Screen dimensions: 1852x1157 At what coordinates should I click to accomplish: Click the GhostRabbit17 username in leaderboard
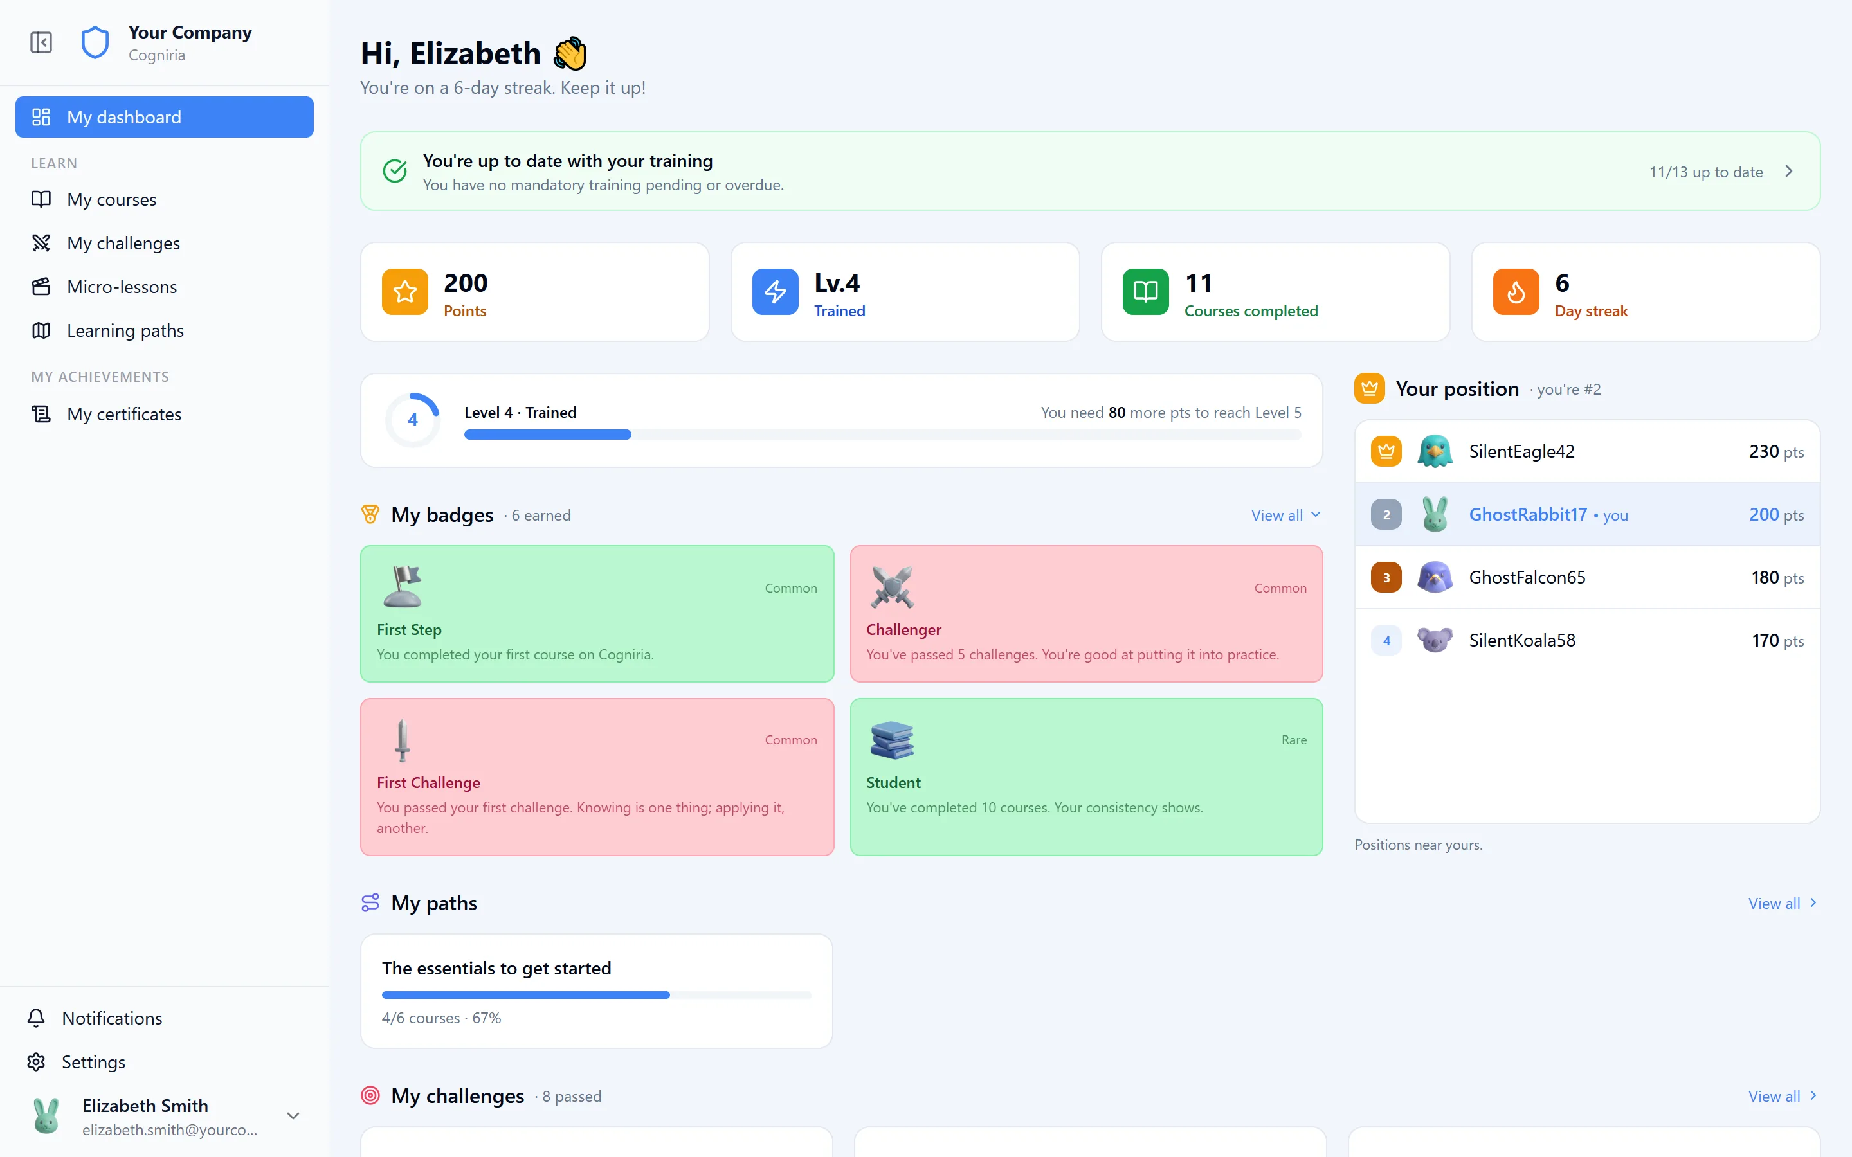pyautogui.click(x=1527, y=515)
